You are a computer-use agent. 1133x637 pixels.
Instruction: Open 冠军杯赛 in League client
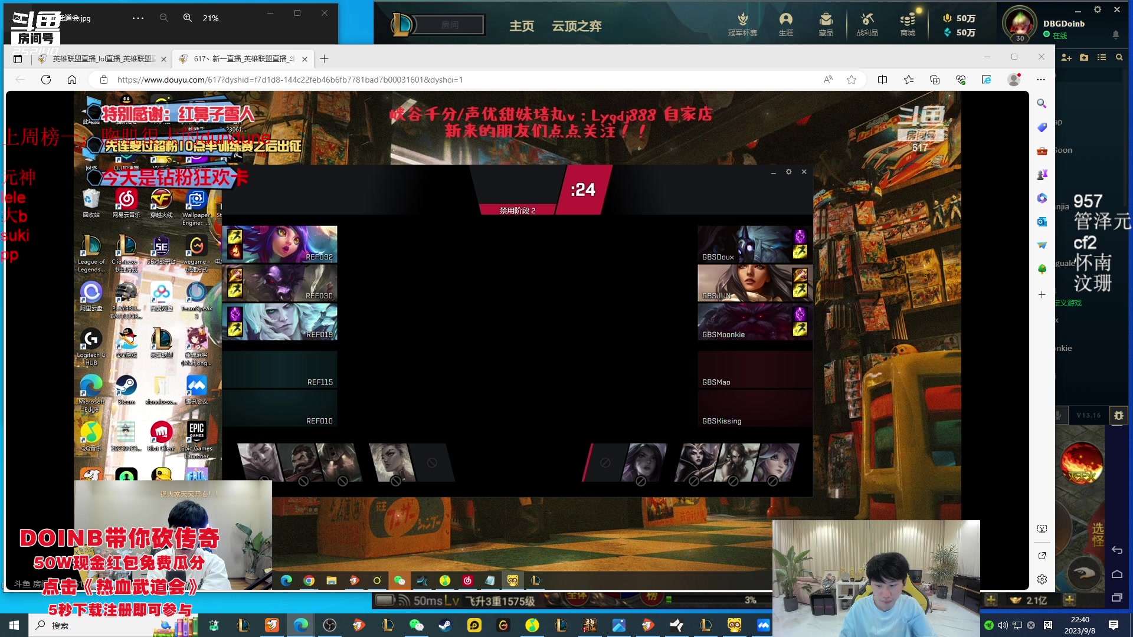pyautogui.click(x=742, y=25)
